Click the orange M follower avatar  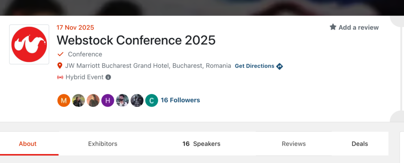point(64,100)
